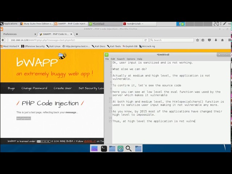Open Firefox hamburger menu

click(x=229, y=40)
